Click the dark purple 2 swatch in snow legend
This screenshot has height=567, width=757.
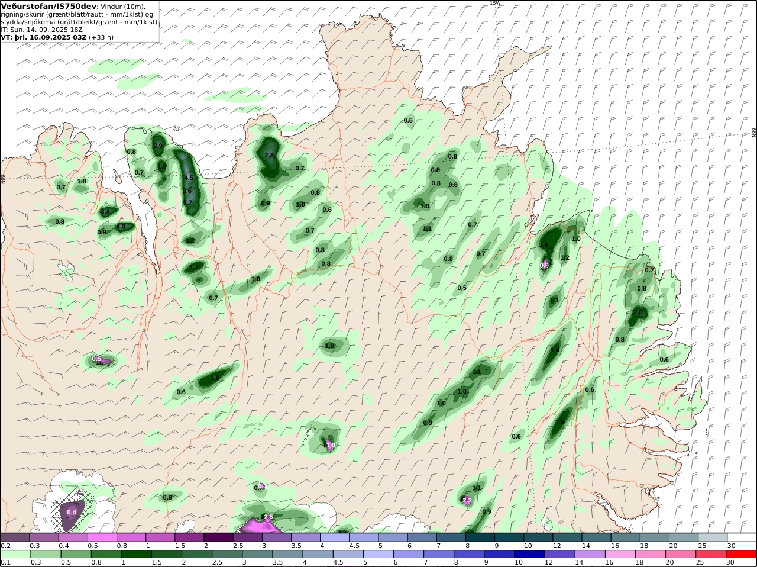(218, 537)
